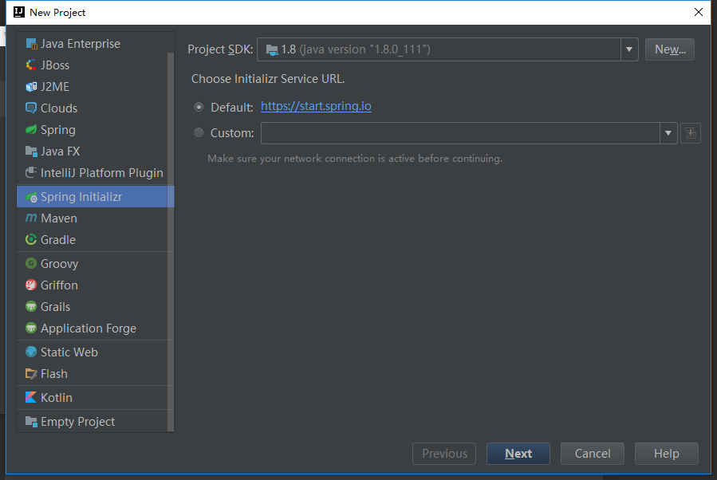Click the JBoss icon in list
This screenshot has width=717, height=480.
click(31, 65)
